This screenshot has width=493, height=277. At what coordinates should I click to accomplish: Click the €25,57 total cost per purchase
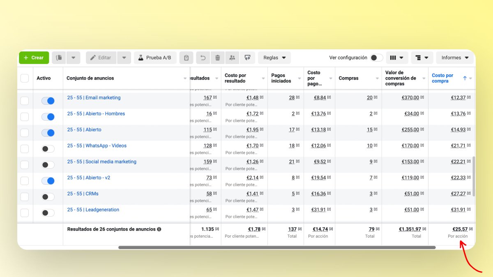[459, 229]
